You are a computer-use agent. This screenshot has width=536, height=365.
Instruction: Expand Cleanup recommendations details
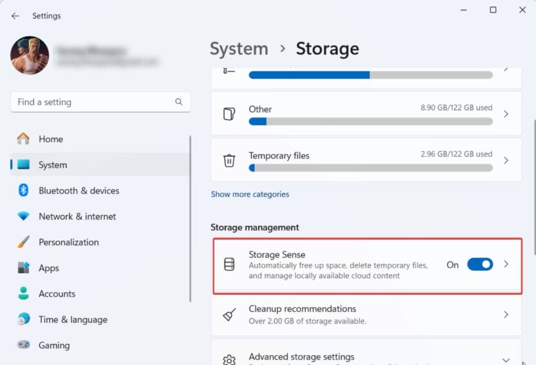point(506,315)
